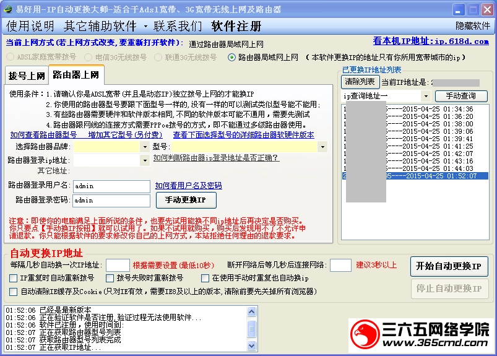Open the 增加其它型号(另付费) link
The width and height of the screenshot is (497, 356).
[125, 135]
